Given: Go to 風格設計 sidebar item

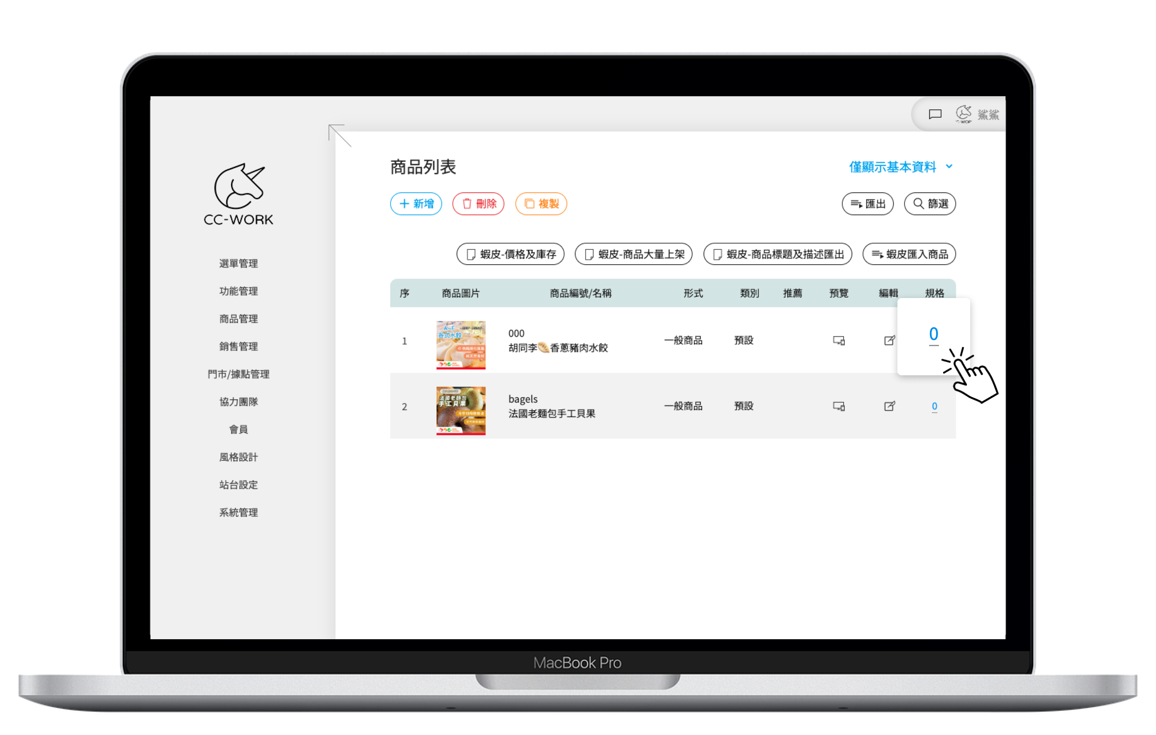Looking at the screenshot, I should click(238, 457).
